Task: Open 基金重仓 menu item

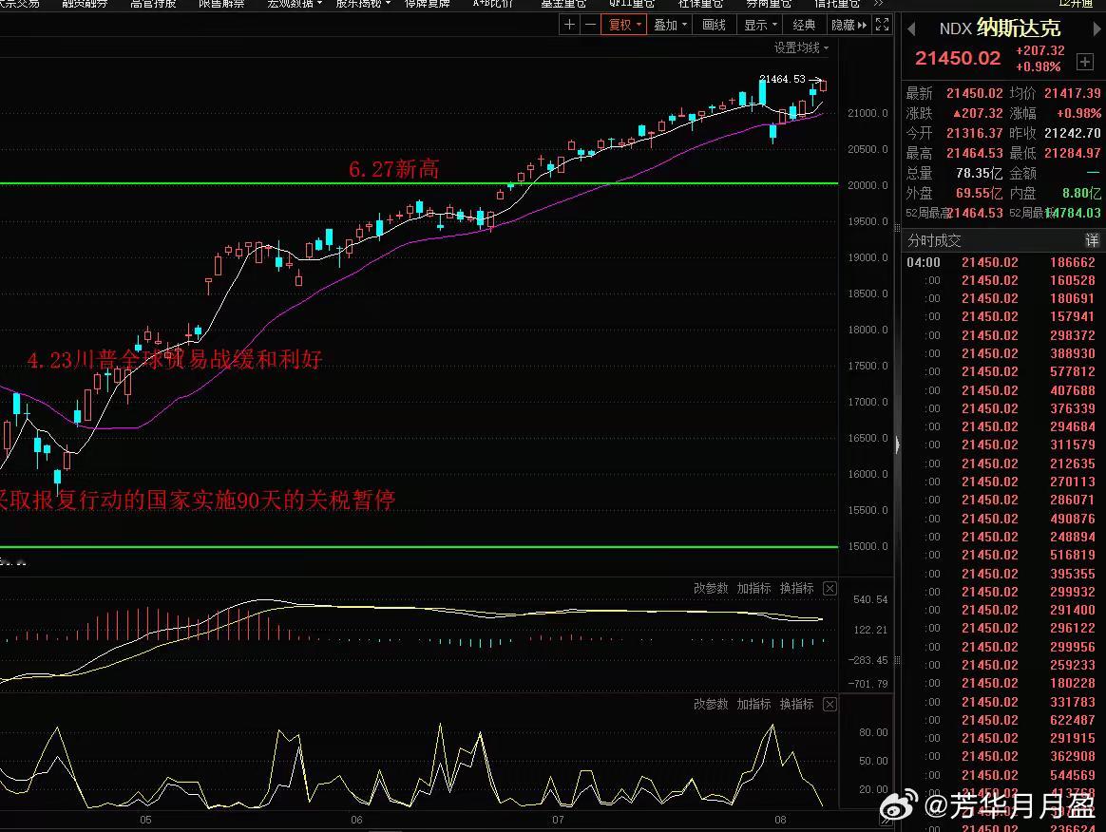Action: 563,4
